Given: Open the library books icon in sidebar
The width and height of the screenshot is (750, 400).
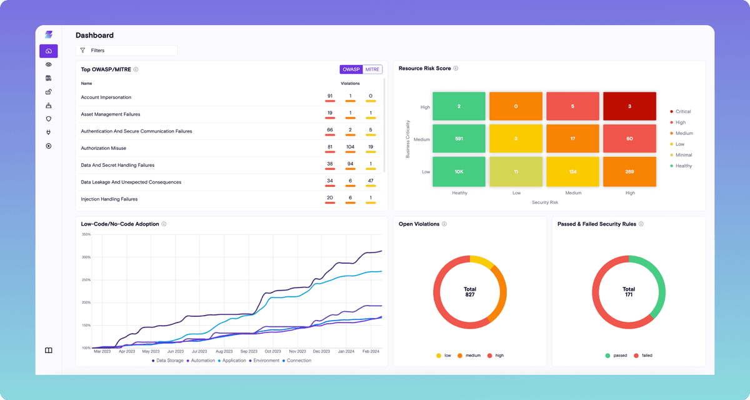Looking at the screenshot, I should [49, 78].
